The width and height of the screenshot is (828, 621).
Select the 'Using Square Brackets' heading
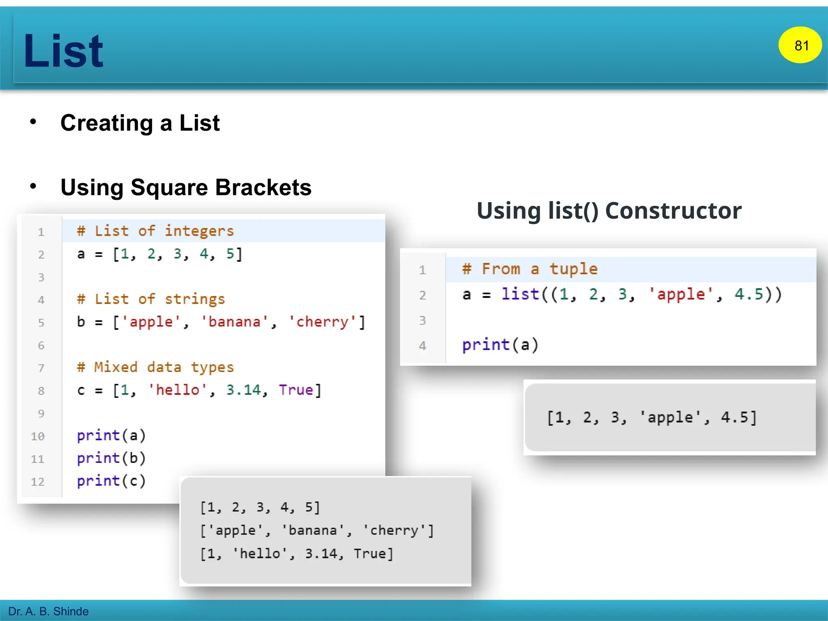[x=186, y=188]
